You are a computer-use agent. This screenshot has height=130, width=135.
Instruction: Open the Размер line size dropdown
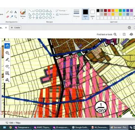(x=76, y=14)
